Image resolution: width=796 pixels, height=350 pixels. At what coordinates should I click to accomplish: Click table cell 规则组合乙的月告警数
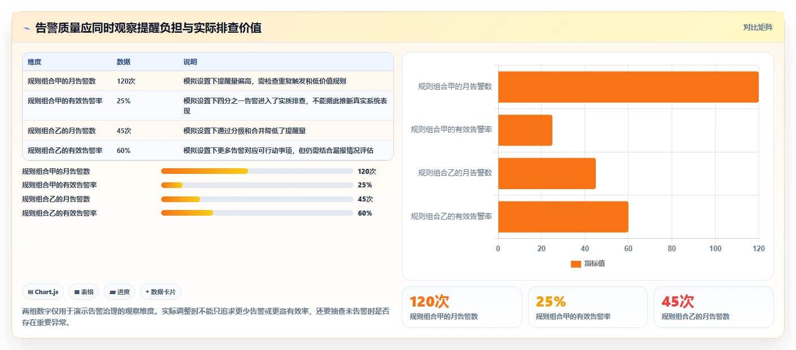[x=62, y=131]
